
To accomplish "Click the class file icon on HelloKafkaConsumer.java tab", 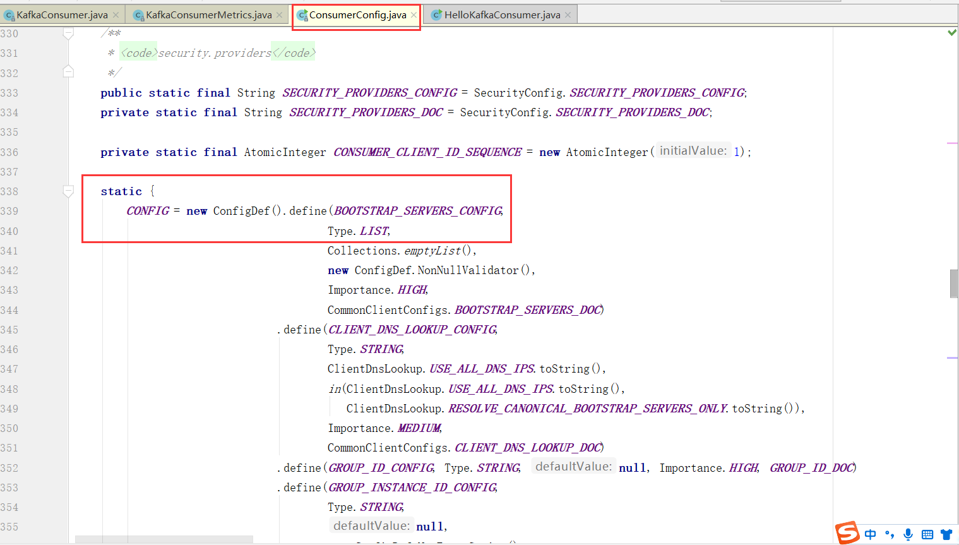I will coord(436,15).
